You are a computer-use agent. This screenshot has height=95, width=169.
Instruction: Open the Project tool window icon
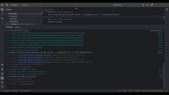pyautogui.click(x=2, y=9)
